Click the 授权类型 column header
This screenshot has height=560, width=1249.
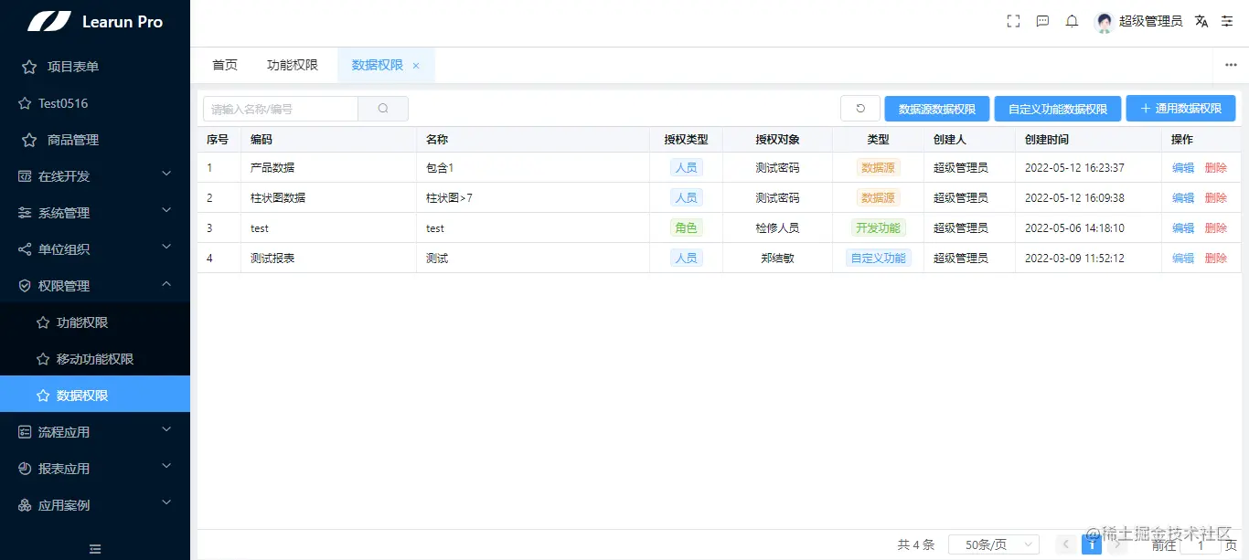pos(686,140)
